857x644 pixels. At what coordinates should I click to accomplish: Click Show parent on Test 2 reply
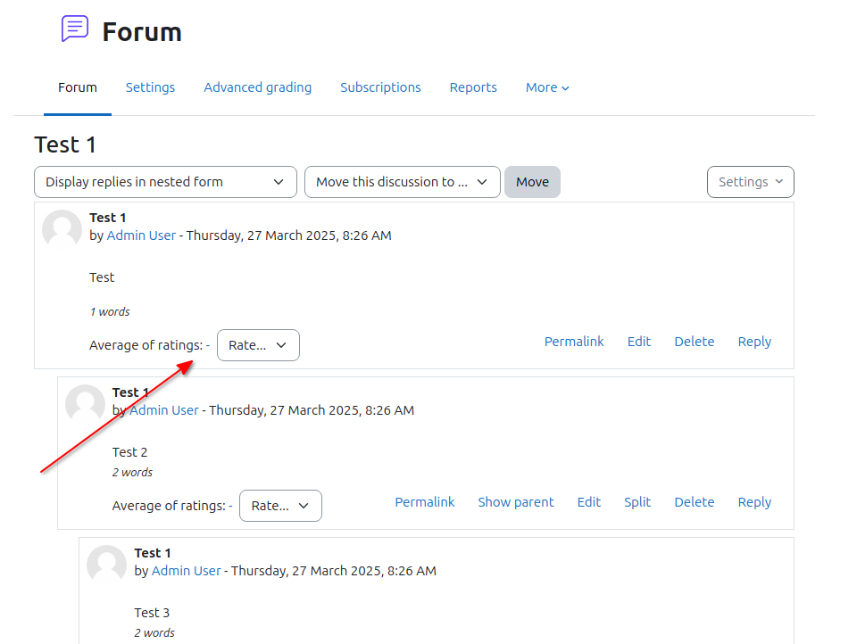tap(516, 502)
